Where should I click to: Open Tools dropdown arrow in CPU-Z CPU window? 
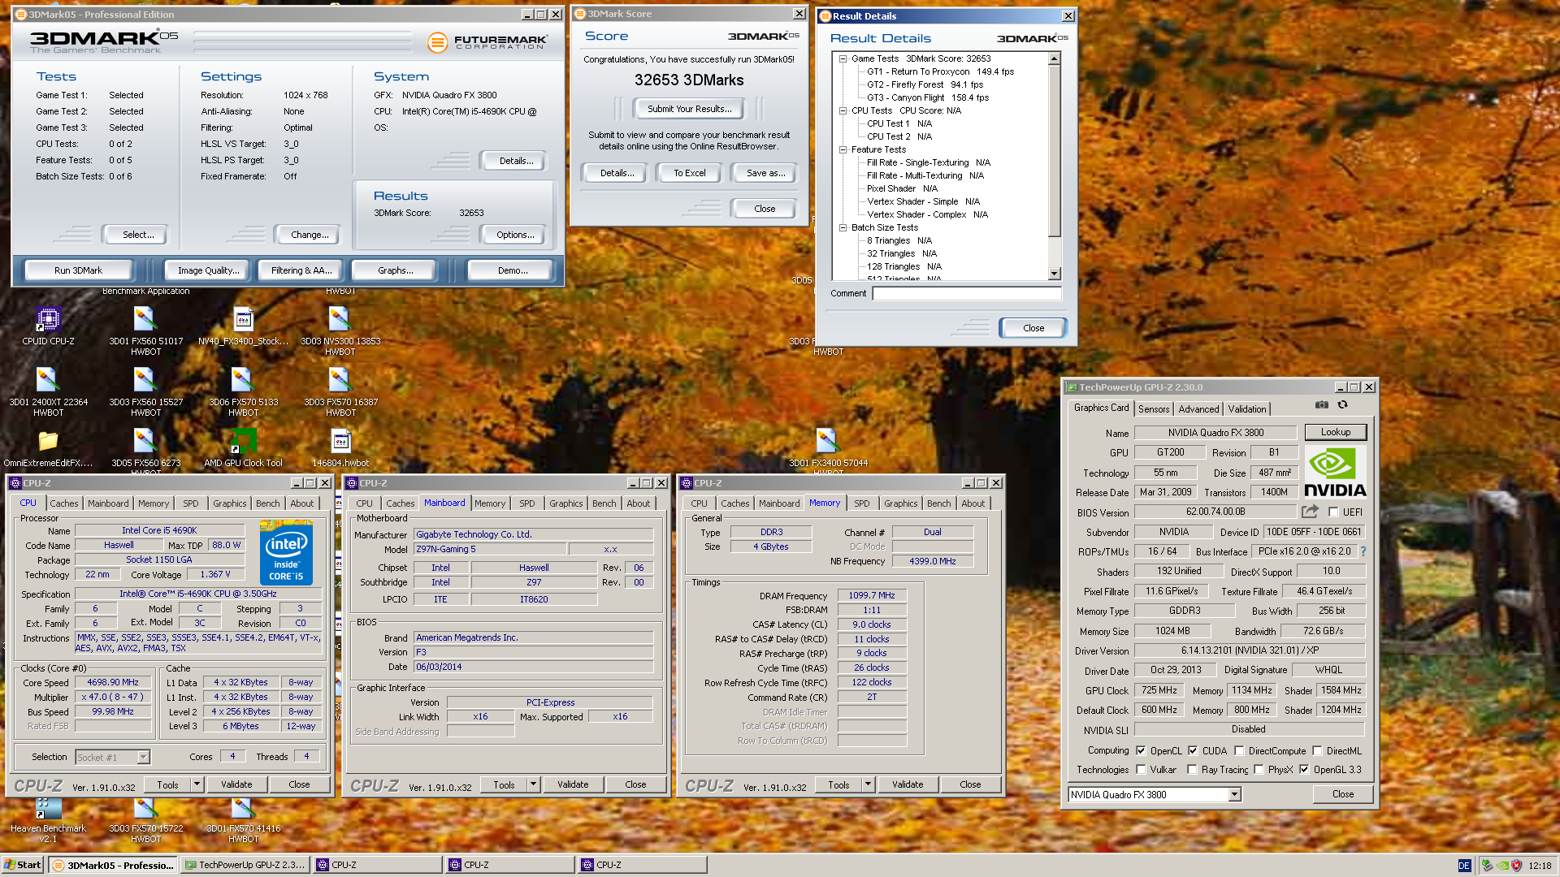click(196, 784)
